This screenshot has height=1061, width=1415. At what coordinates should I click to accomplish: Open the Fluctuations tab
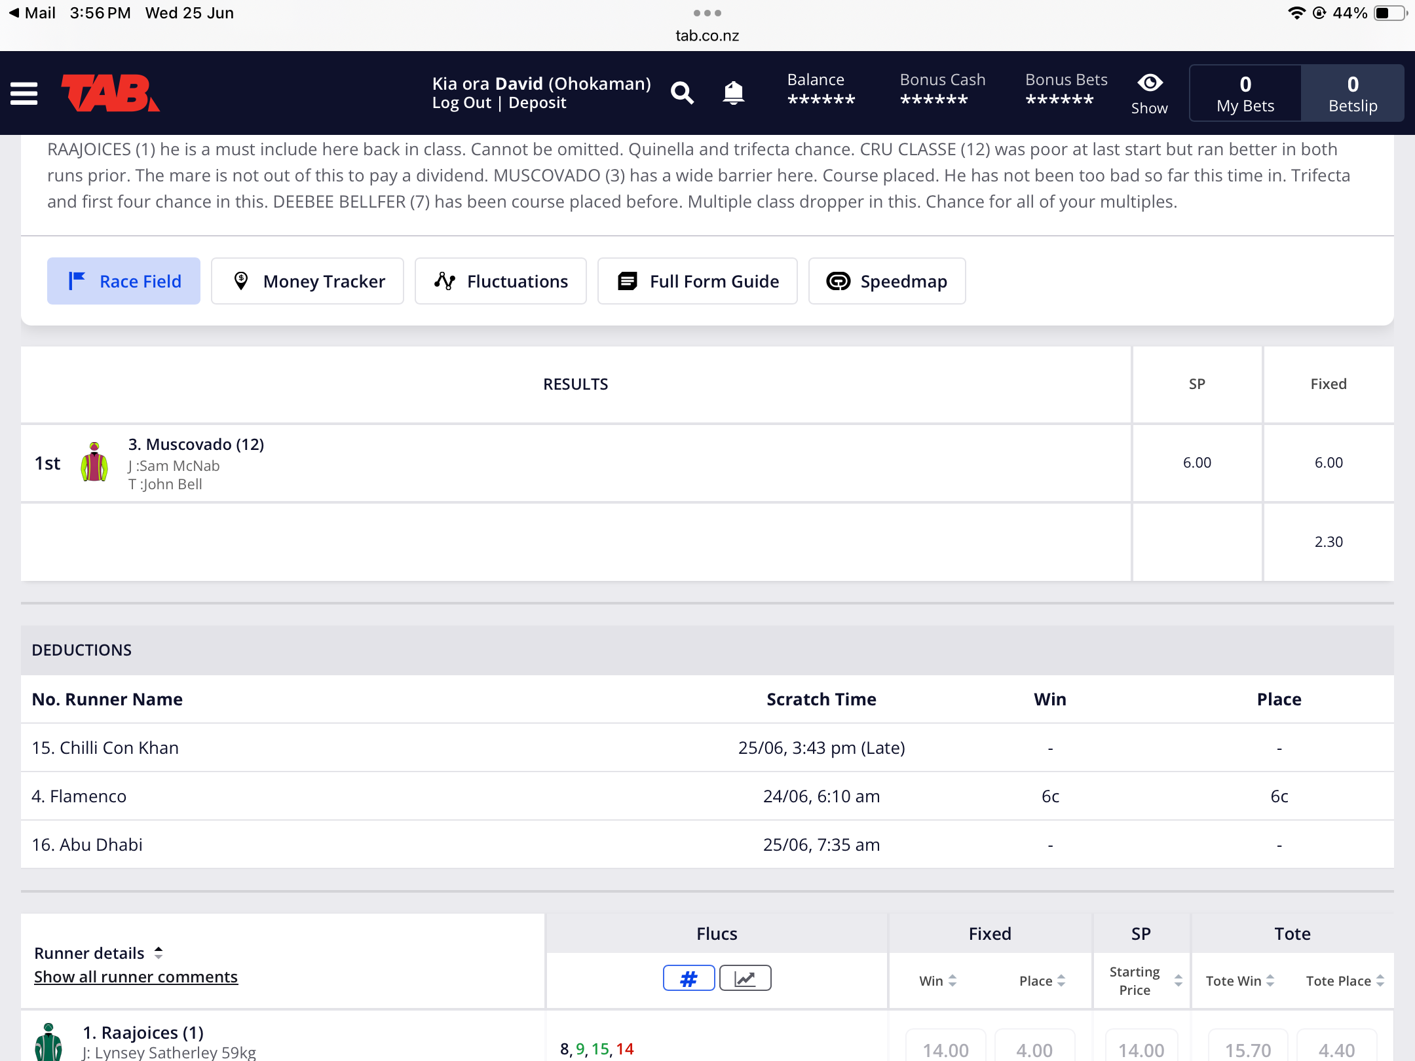coord(500,281)
